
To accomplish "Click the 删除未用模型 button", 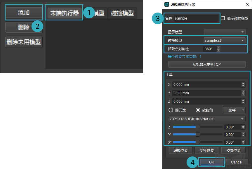I will (x=24, y=42).
